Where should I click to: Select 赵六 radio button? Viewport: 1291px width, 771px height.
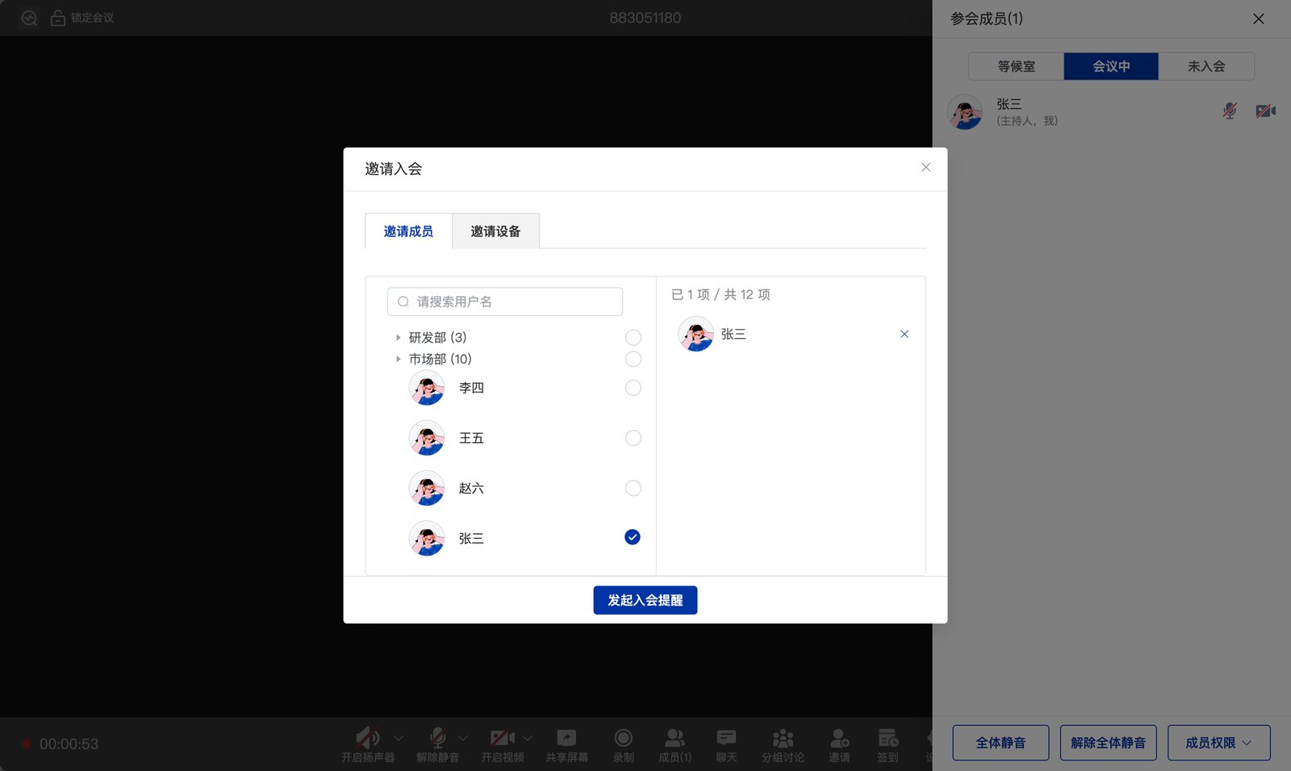pyautogui.click(x=633, y=488)
